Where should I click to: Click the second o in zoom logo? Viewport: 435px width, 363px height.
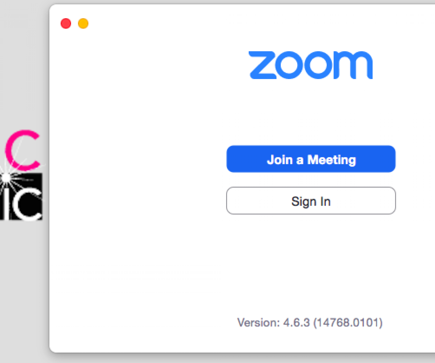[322, 65]
